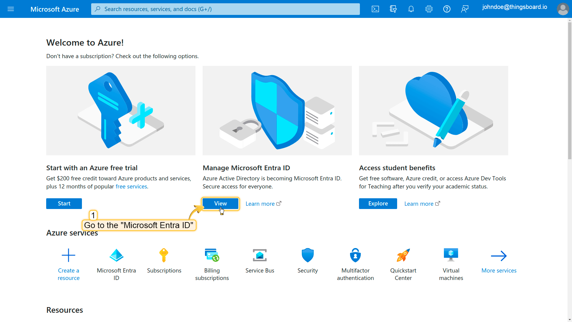Click the More services arrow

pos(499,256)
